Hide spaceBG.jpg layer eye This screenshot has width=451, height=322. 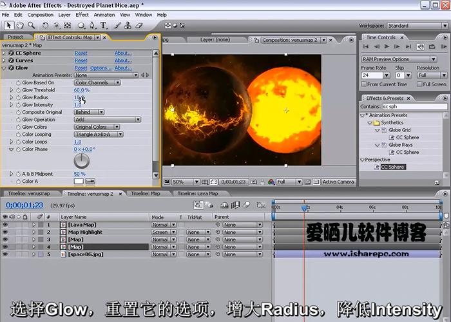point(5,254)
